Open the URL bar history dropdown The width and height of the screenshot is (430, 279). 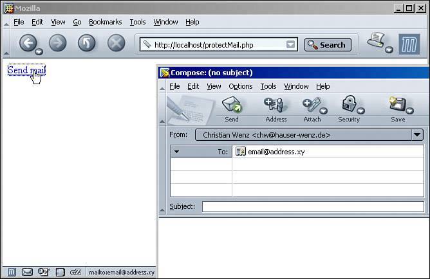click(x=290, y=44)
